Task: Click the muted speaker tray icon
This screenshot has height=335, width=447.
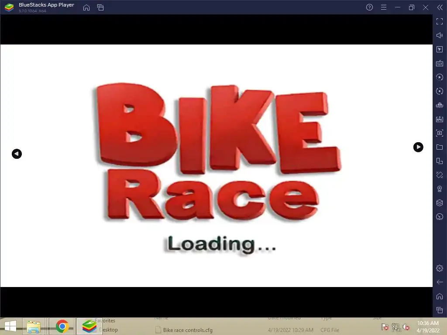Action: (406, 327)
